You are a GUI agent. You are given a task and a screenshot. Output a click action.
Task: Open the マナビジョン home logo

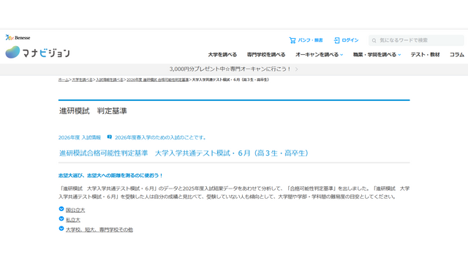click(37, 52)
